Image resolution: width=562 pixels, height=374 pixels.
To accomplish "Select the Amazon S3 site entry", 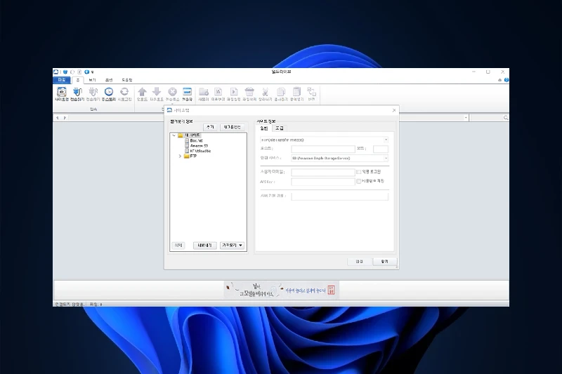I will pos(196,146).
